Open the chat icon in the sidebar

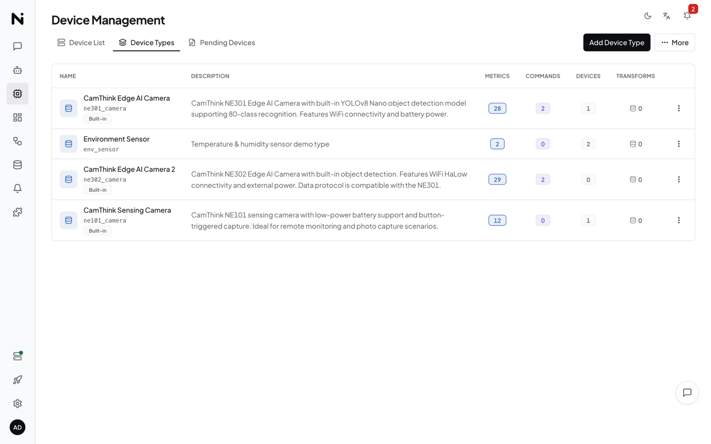[17, 46]
